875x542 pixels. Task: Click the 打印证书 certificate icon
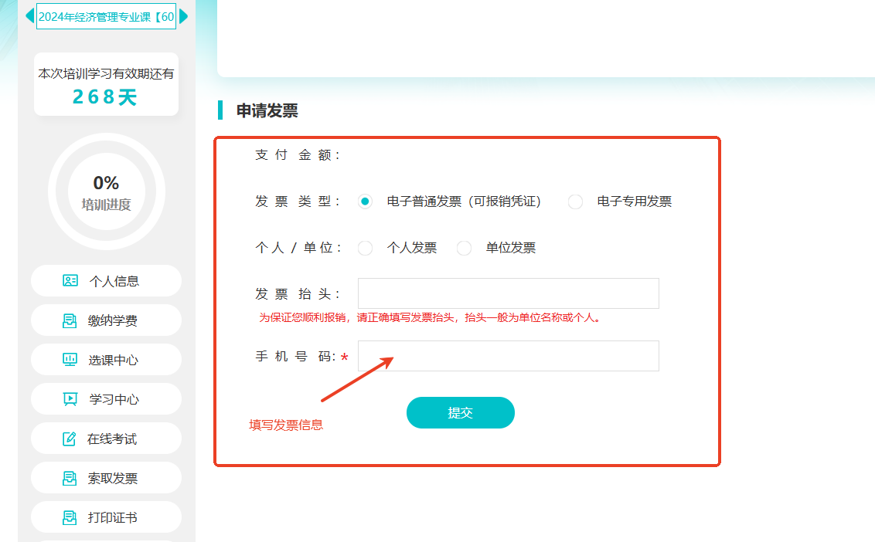tap(70, 517)
